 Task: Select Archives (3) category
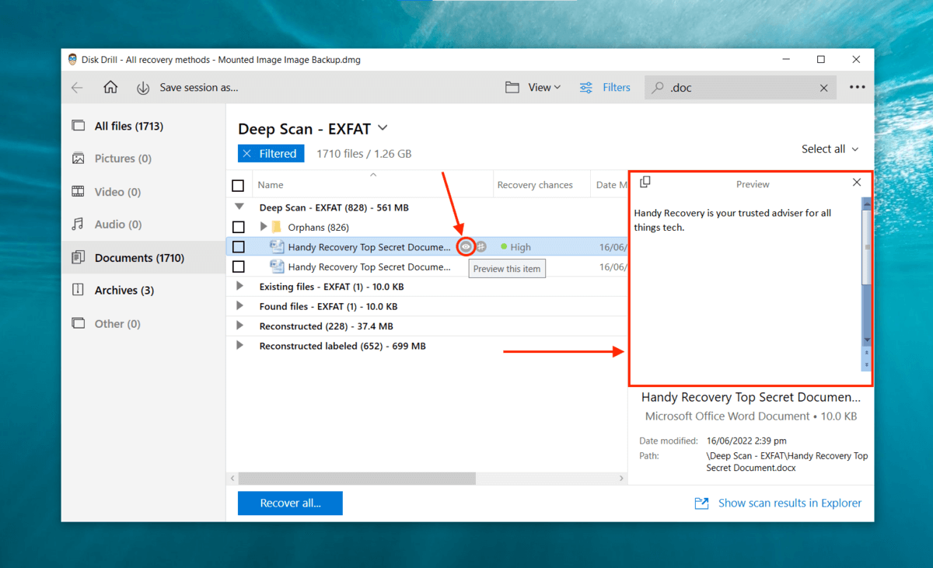point(143,291)
